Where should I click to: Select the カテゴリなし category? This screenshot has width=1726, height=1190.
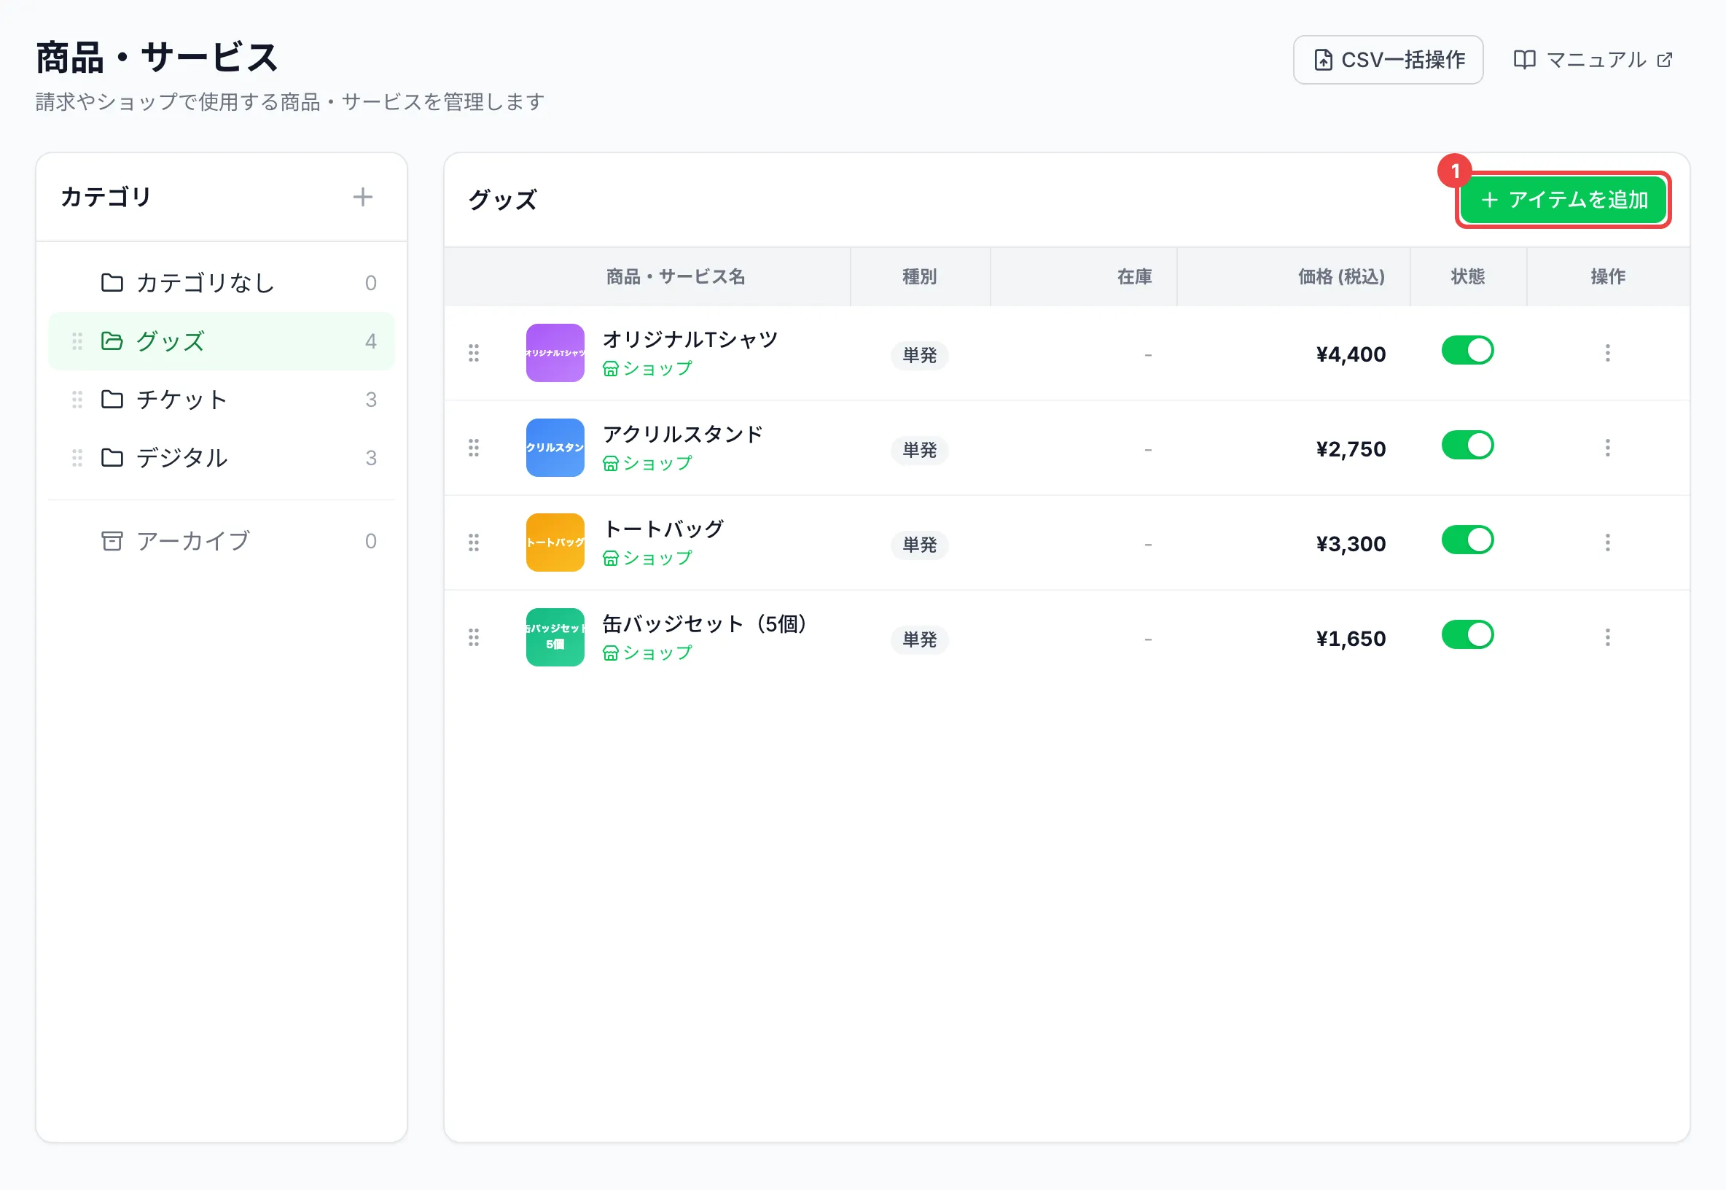click(222, 283)
